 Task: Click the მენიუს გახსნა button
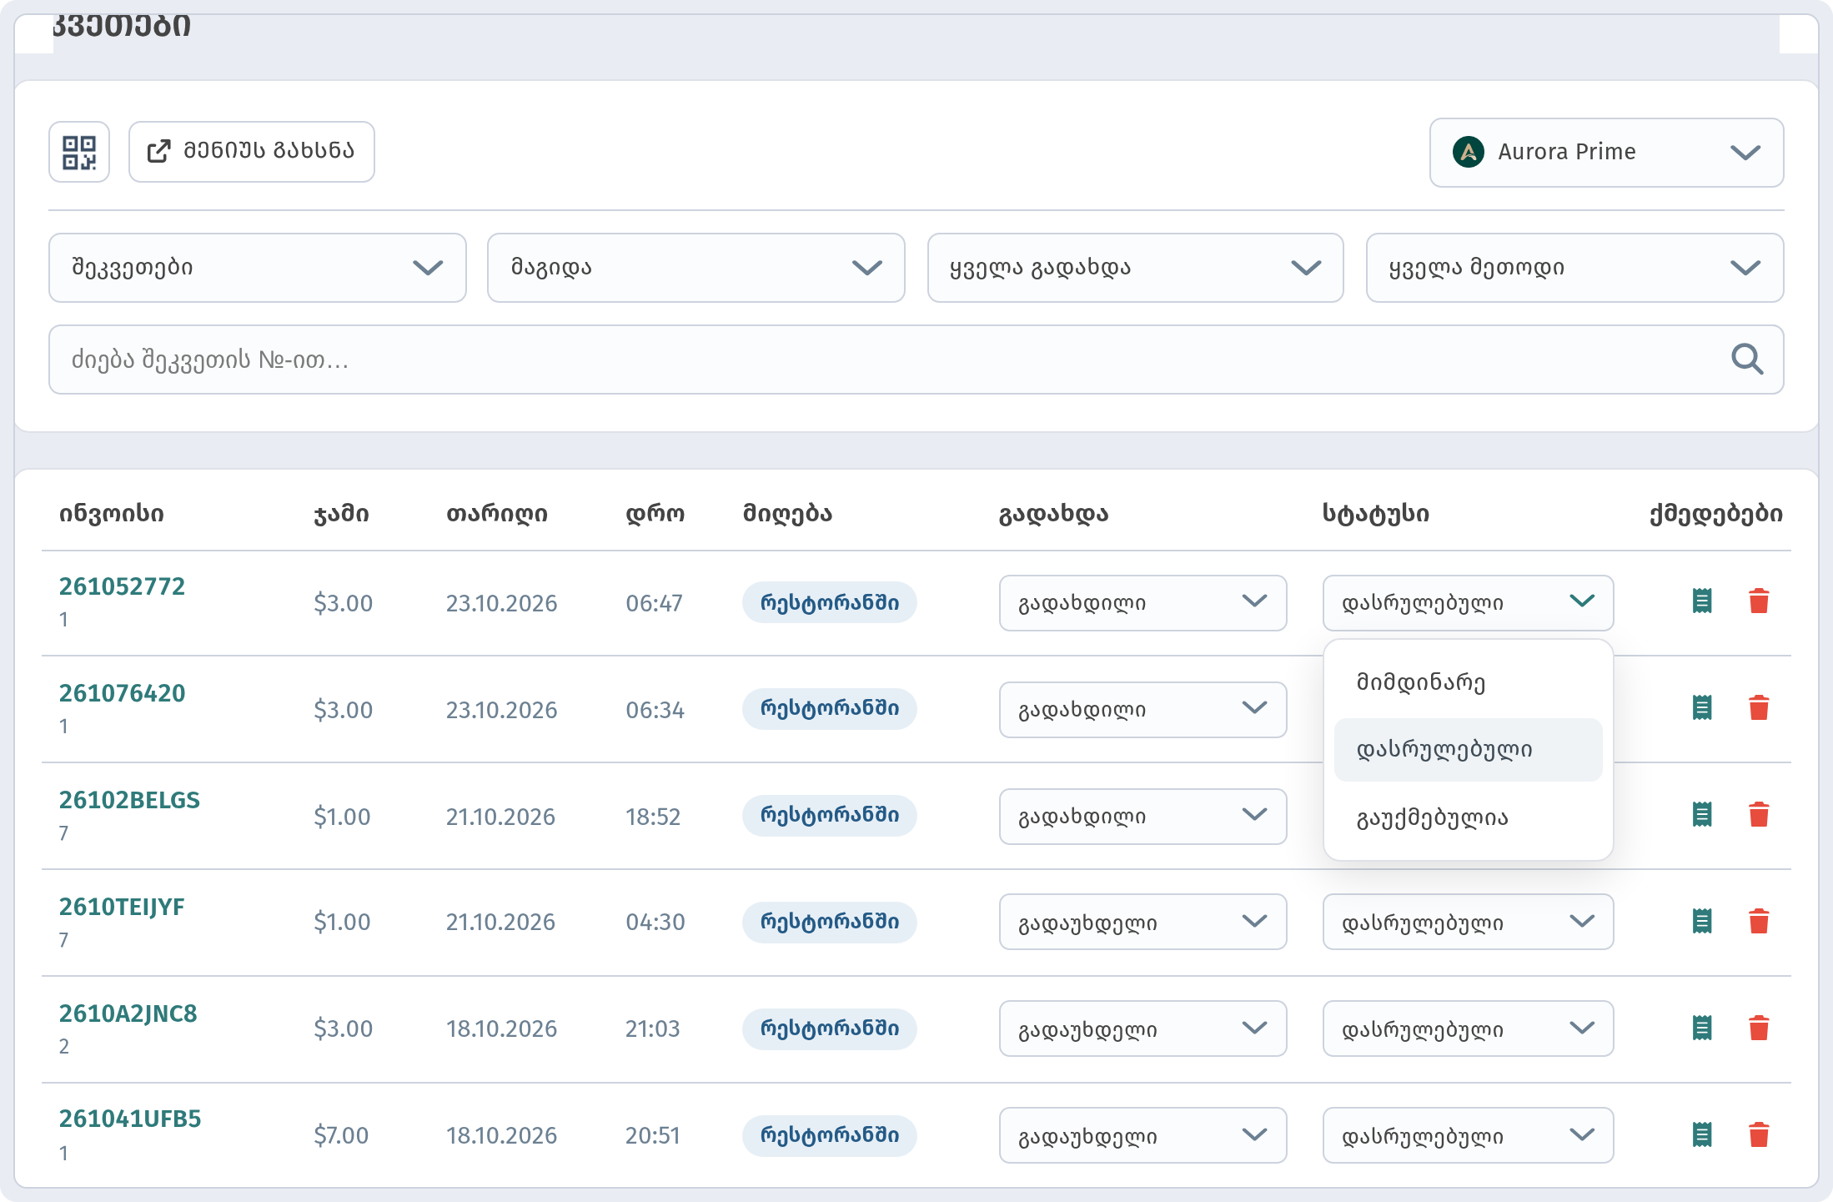[x=252, y=152]
